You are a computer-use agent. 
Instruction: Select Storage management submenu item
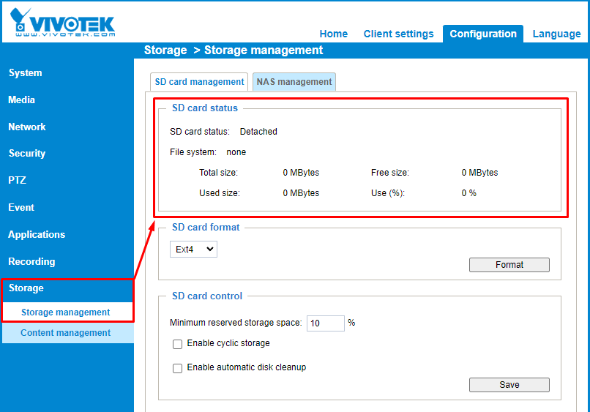click(x=65, y=312)
